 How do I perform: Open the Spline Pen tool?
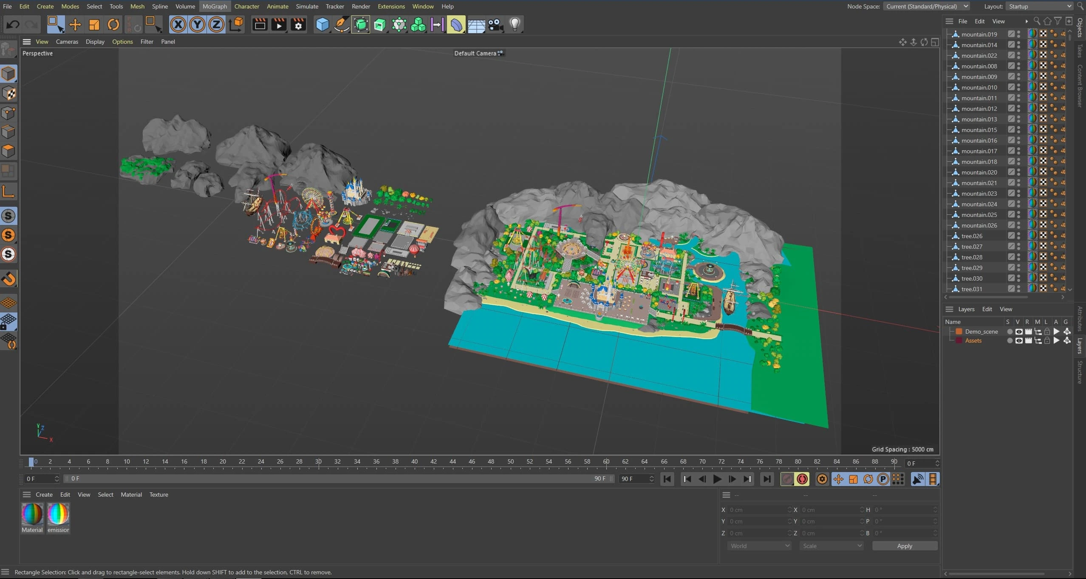tap(341, 25)
